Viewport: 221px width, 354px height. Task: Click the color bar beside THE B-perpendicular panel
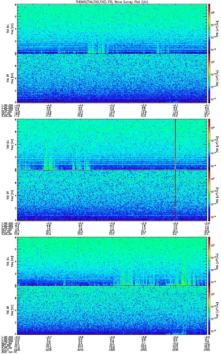(x=209, y=261)
